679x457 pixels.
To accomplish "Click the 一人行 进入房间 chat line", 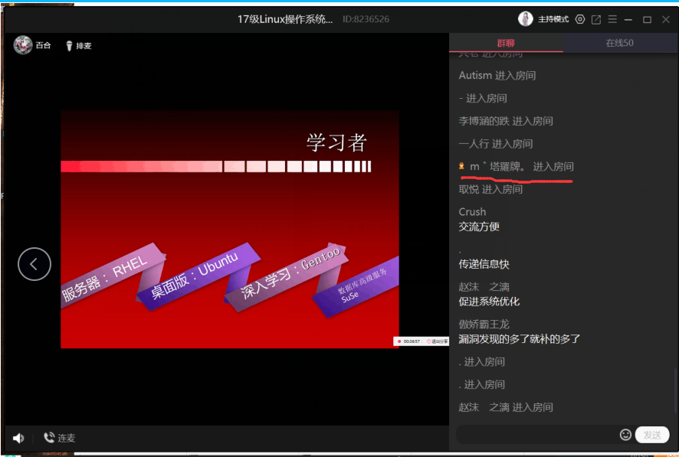I will click(496, 144).
